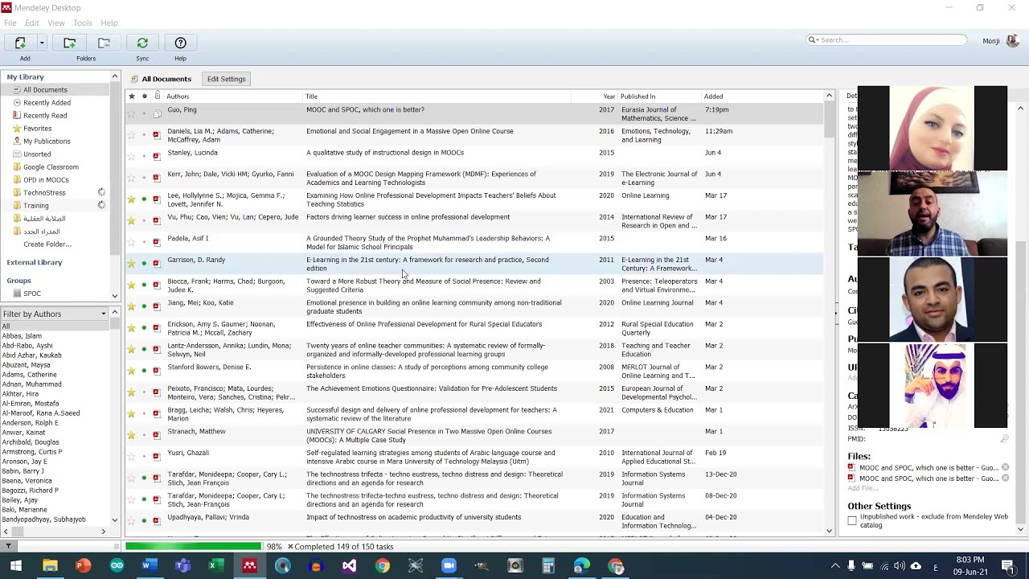
Task: Open Help using the question mark icon
Action: 180,43
